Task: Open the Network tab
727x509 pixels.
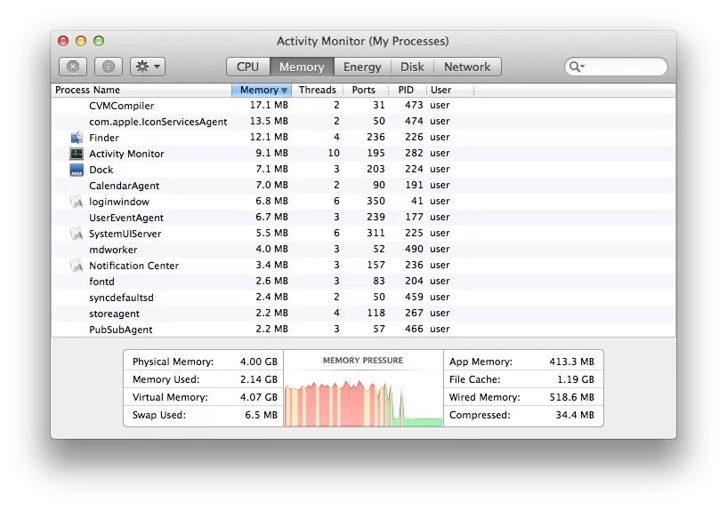Action: click(467, 67)
